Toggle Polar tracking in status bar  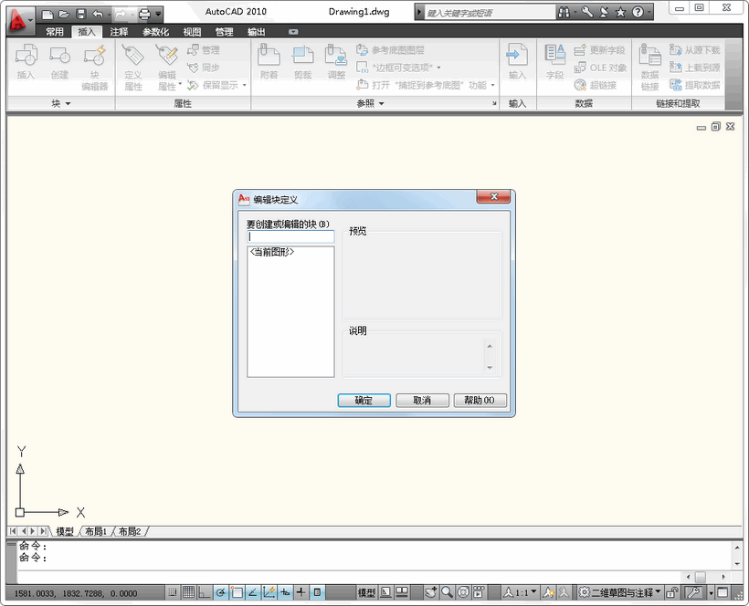tap(221, 592)
